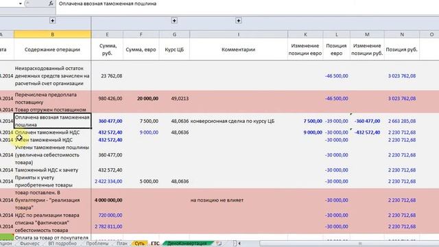
Task: Click the Изменение позиции руб. header
Action: click(367, 49)
